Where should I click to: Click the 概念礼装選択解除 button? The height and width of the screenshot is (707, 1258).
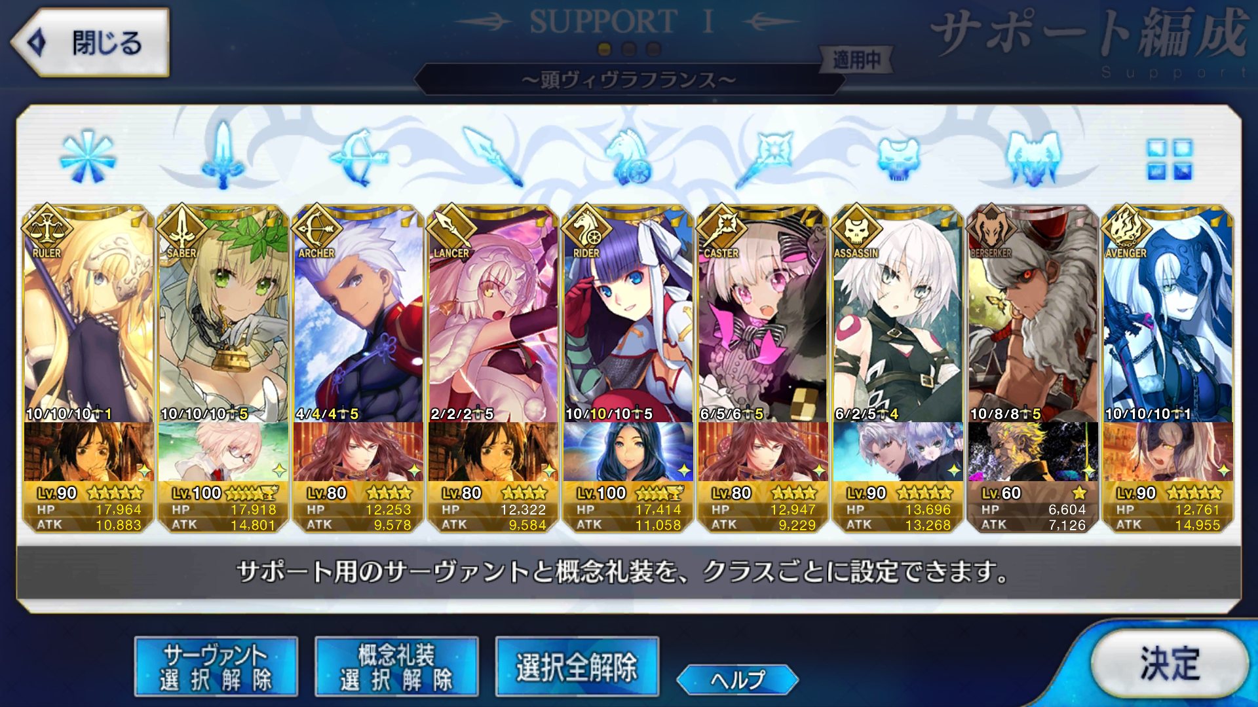(x=396, y=666)
